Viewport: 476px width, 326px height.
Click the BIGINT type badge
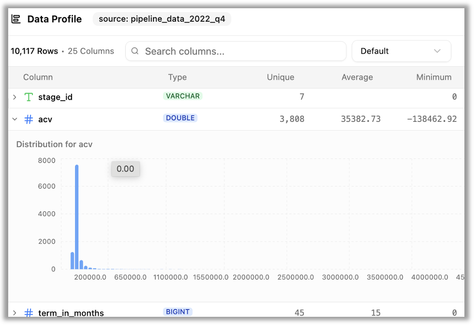(x=178, y=312)
